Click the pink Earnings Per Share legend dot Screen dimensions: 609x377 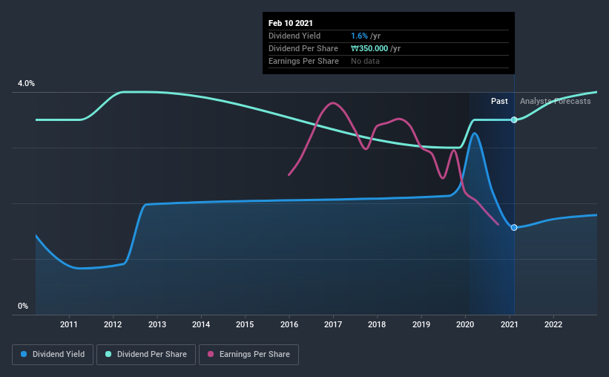[211, 354]
